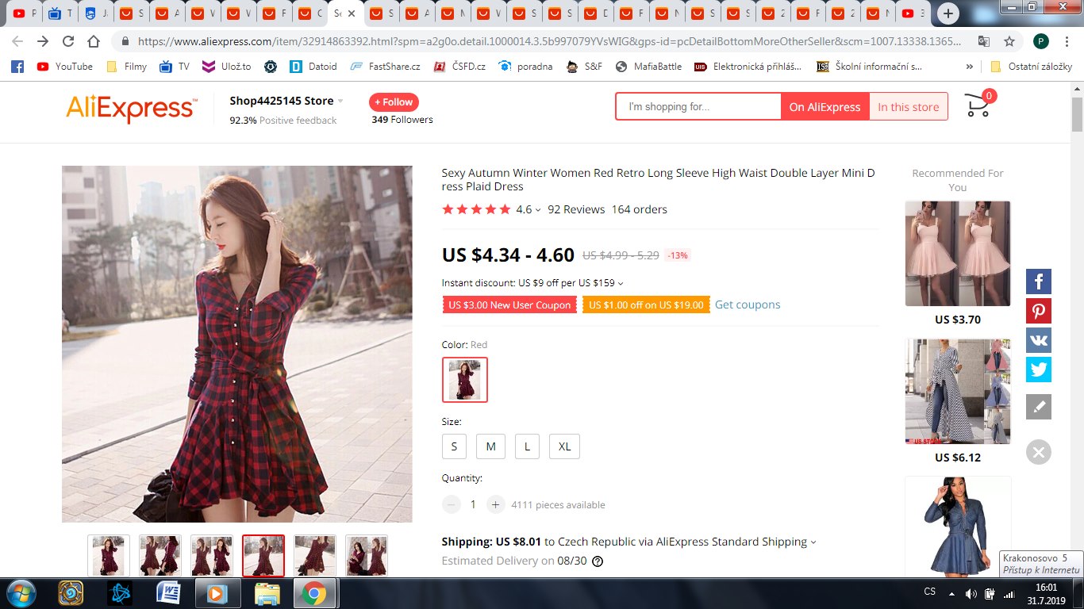Follow the Shop4425145 store
This screenshot has width=1084, height=609.
point(394,102)
